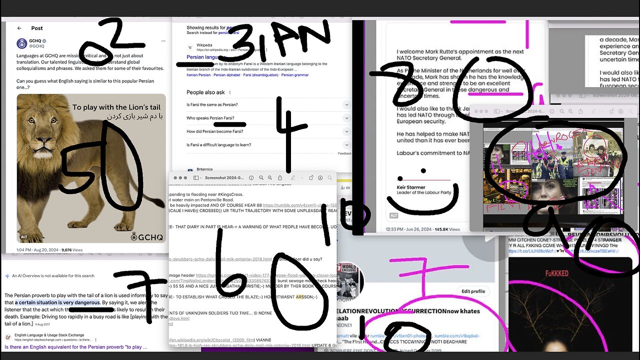The height and width of the screenshot is (360, 640).
Task: Share file from middle Preview window
Action: pyautogui.click(x=280, y=178)
